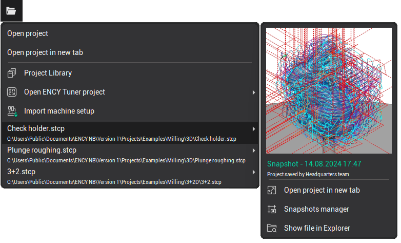The height and width of the screenshot is (243, 401).
Task: Click the ENCY Tuner project icon
Action: tap(12, 92)
